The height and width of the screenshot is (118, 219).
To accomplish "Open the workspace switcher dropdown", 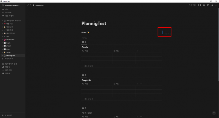I will pyautogui.click(x=11, y=5).
